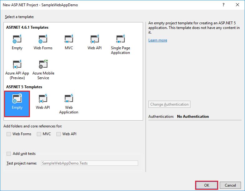Viewport: 245px width, 191px height.
Task: Enable the Add unit tests checkbox
Action: pos(9,154)
